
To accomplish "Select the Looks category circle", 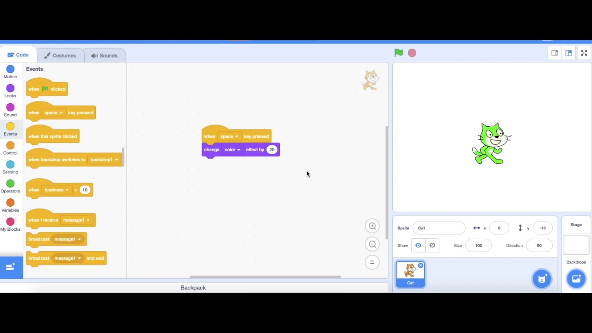I will [x=10, y=88].
